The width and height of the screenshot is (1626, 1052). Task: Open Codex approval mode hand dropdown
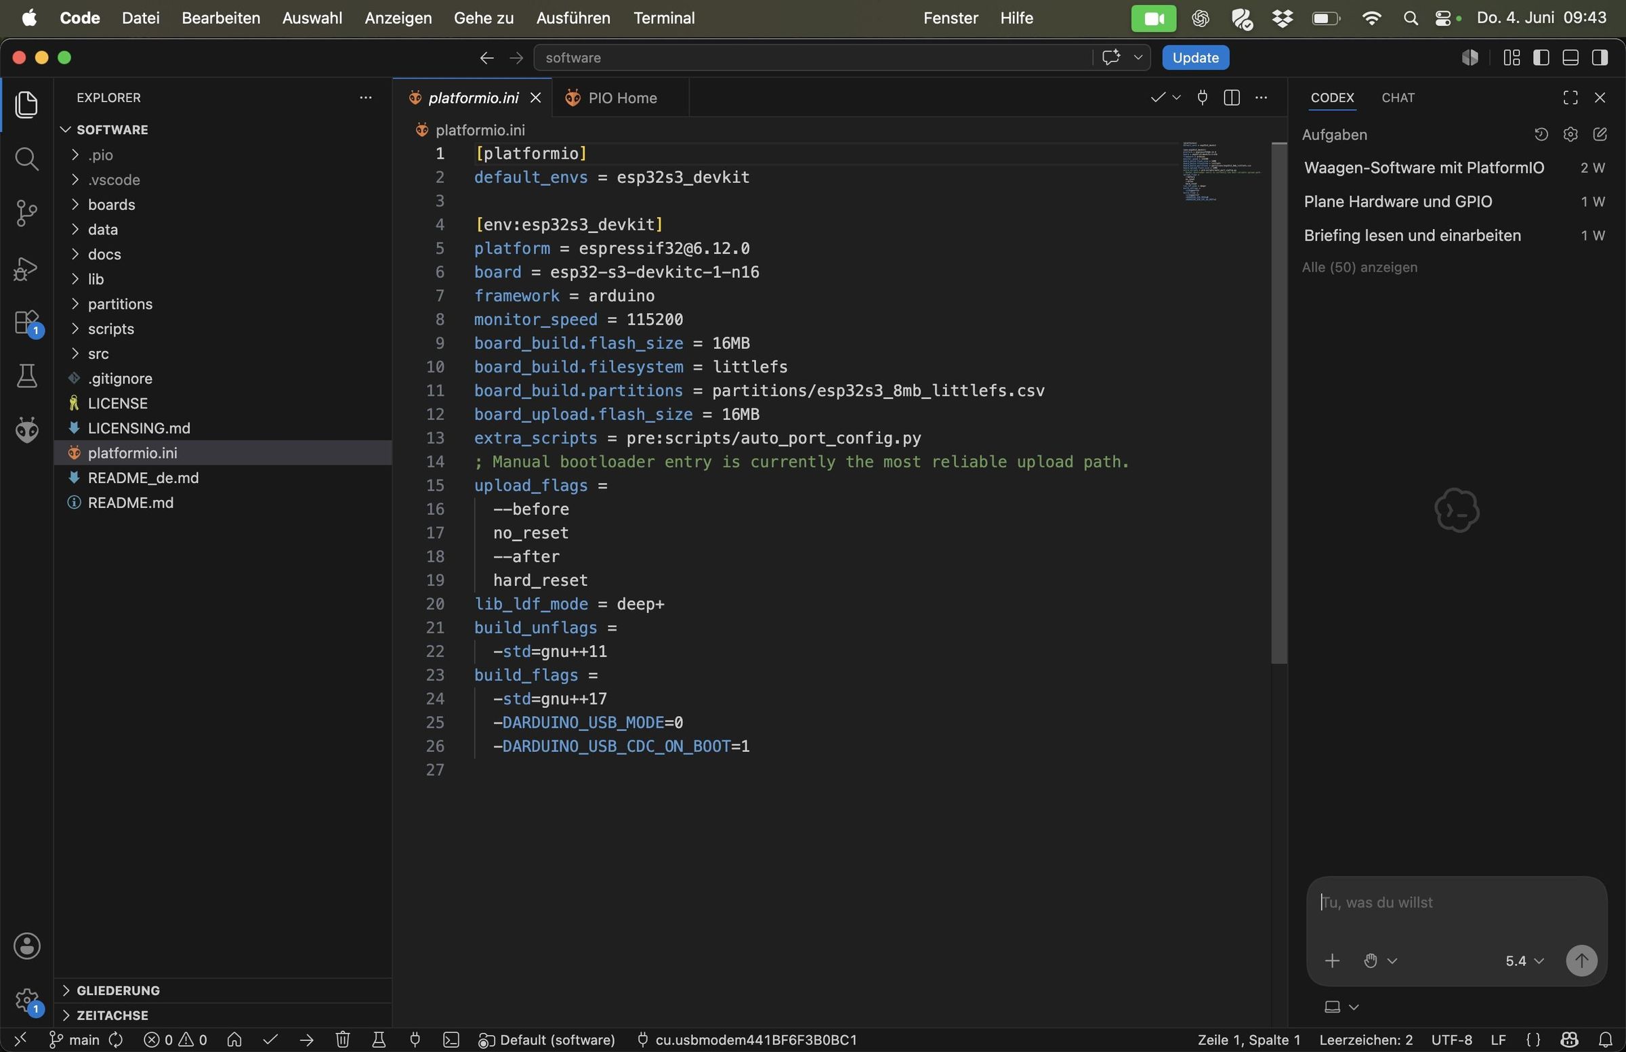pos(1380,961)
